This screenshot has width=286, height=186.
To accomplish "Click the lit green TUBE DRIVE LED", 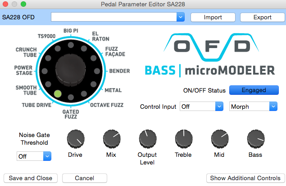I will click(58, 94).
